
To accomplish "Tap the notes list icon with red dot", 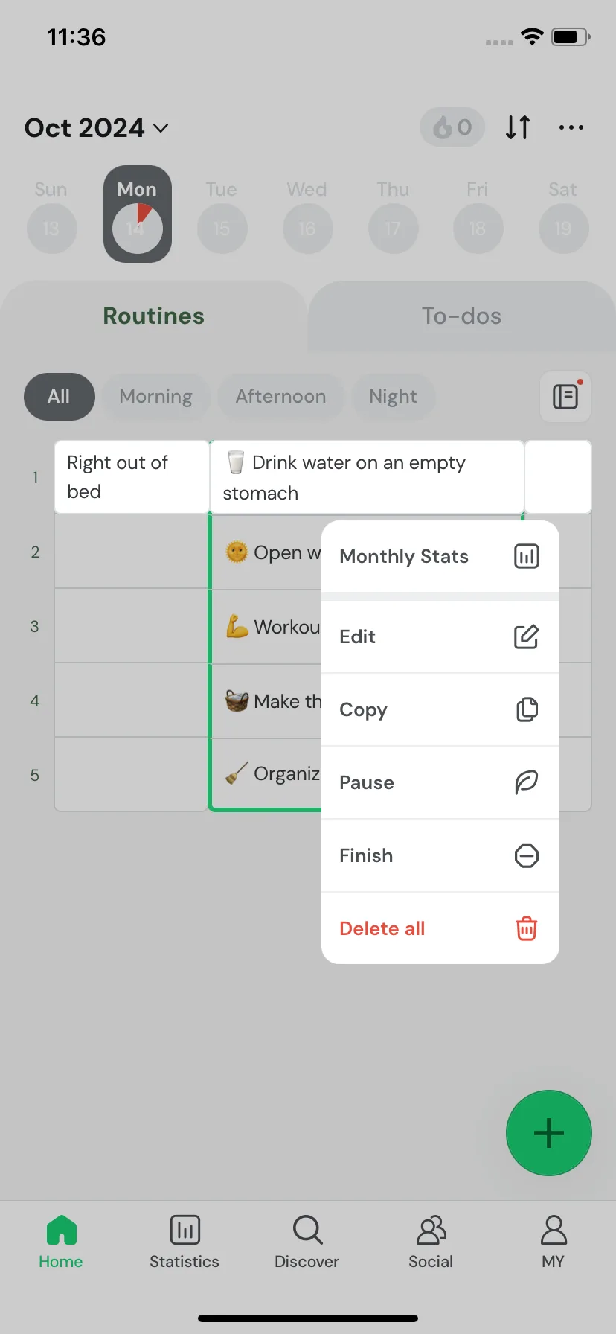I will pos(565,396).
